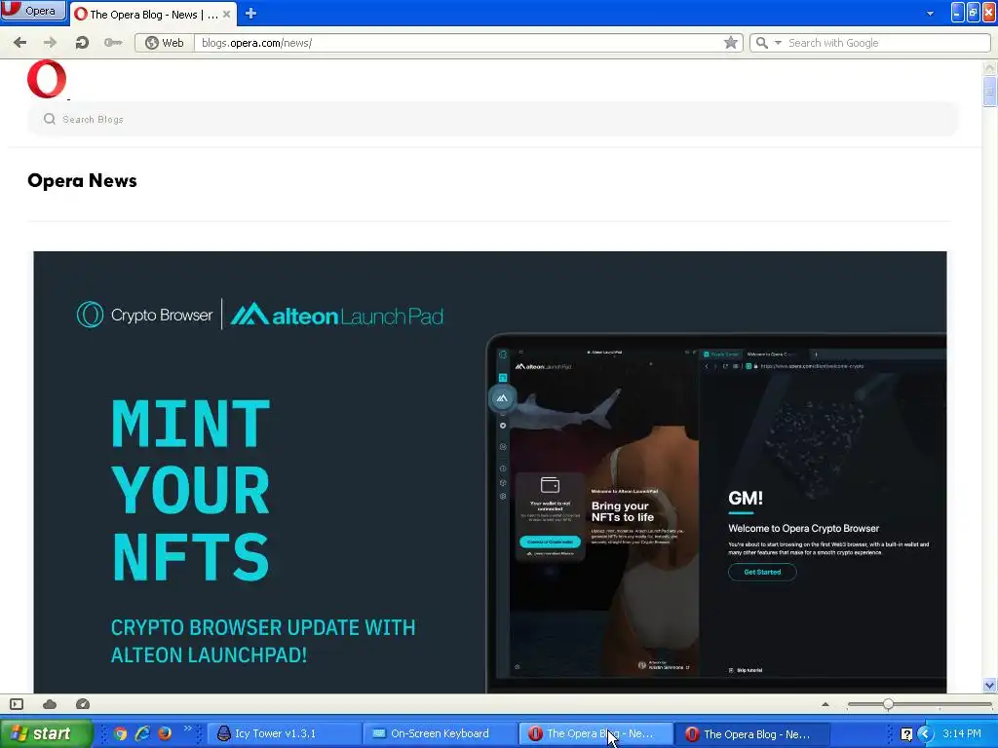
Task: Open a new tab with plus button
Action: [250, 14]
